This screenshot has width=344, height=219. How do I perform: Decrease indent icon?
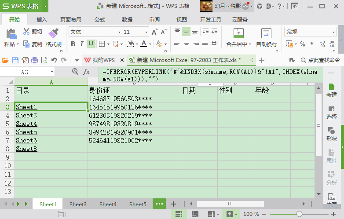click(206, 32)
